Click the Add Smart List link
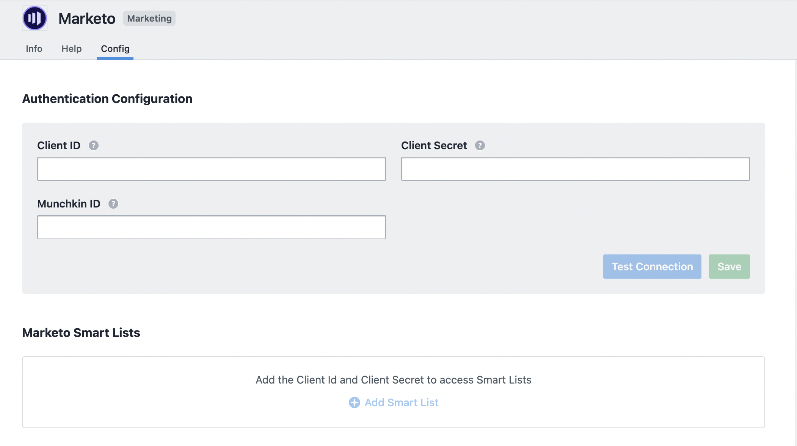Screen dimensions: 797x446 [x=394, y=402]
